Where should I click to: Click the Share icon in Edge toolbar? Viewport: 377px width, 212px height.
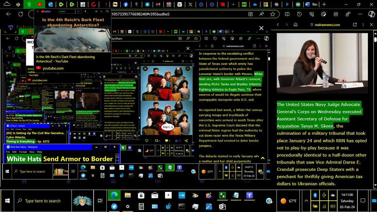click(336, 14)
